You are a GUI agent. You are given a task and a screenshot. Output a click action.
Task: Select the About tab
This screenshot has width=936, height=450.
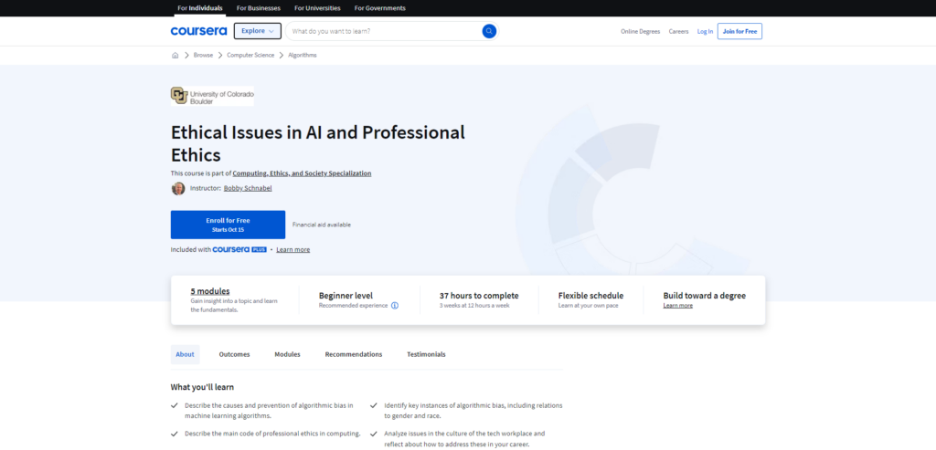185,355
